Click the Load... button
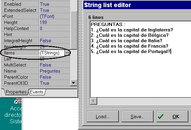The width and height of the screenshot is (191, 130). click(103, 116)
